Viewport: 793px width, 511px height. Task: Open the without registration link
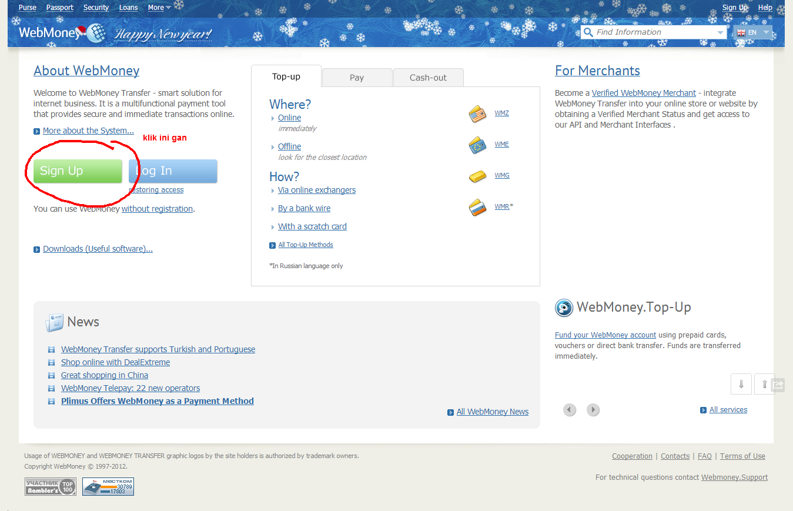coord(157,209)
